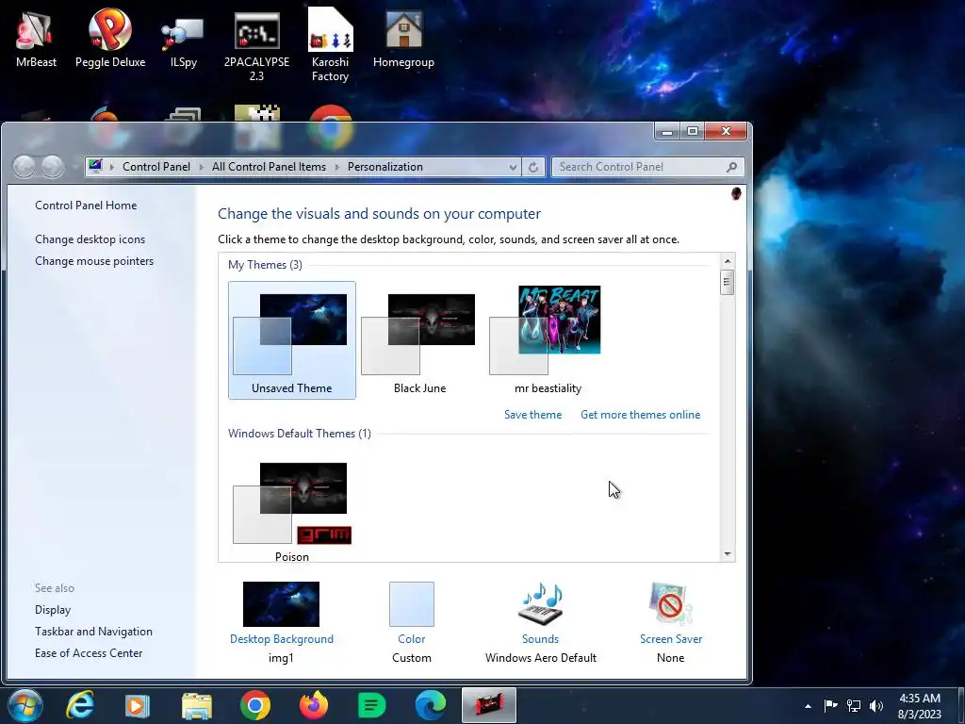
Task: Click the themes list scrollbar thumb
Action: tap(728, 283)
